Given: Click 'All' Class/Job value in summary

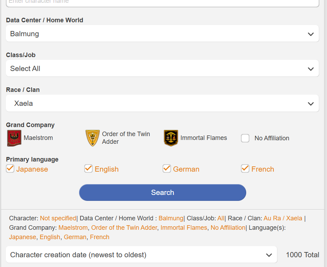Looking at the screenshot, I should click(x=221, y=218).
